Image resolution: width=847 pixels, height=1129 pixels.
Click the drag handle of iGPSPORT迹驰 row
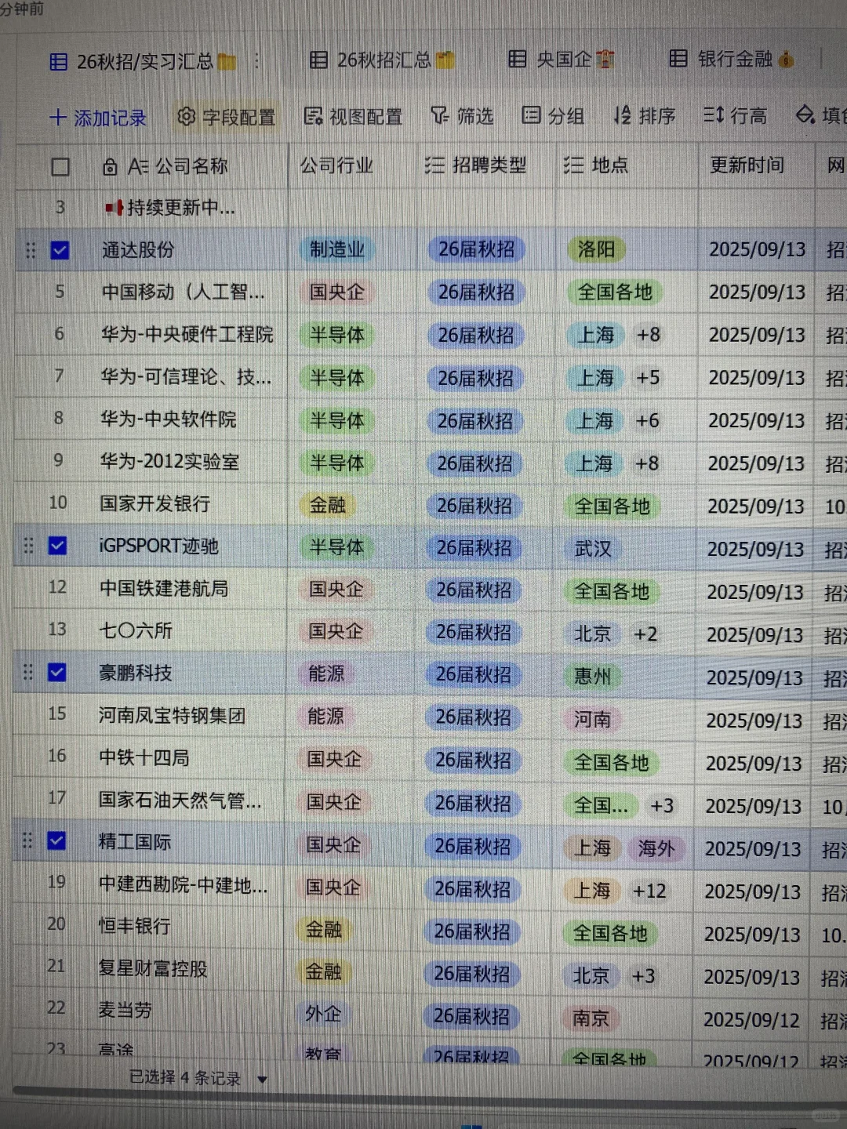tap(28, 545)
